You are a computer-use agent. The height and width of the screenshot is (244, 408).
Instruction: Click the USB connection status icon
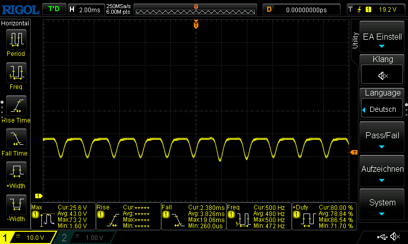click(x=382, y=237)
